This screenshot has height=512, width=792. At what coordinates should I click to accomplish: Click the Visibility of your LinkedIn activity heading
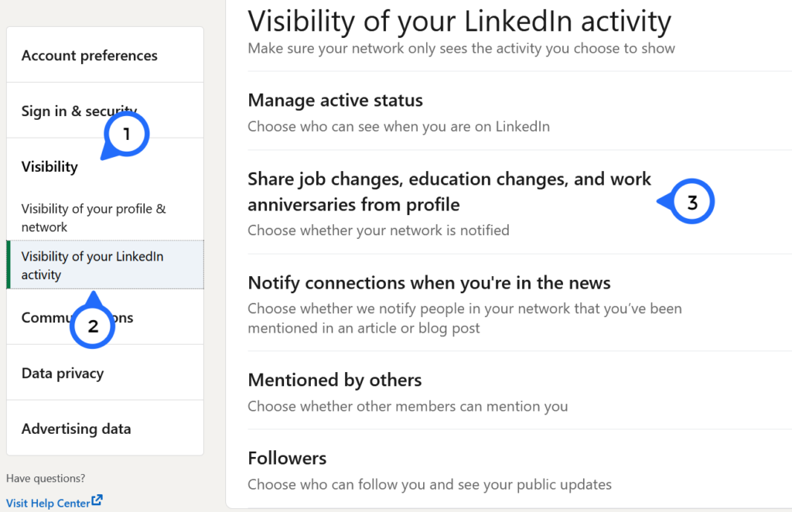point(459,21)
